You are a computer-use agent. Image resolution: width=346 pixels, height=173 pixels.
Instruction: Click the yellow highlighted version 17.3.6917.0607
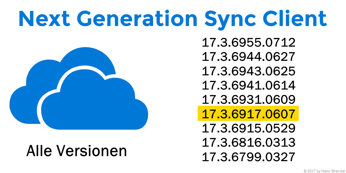click(248, 114)
